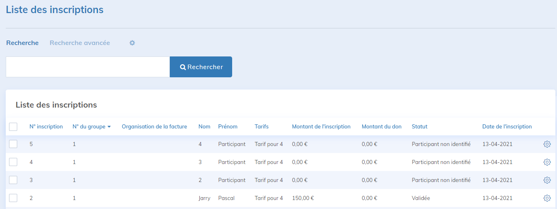The image size is (557, 209).
Task: Tick the select-all checkbox in table header
Action: click(13, 127)
